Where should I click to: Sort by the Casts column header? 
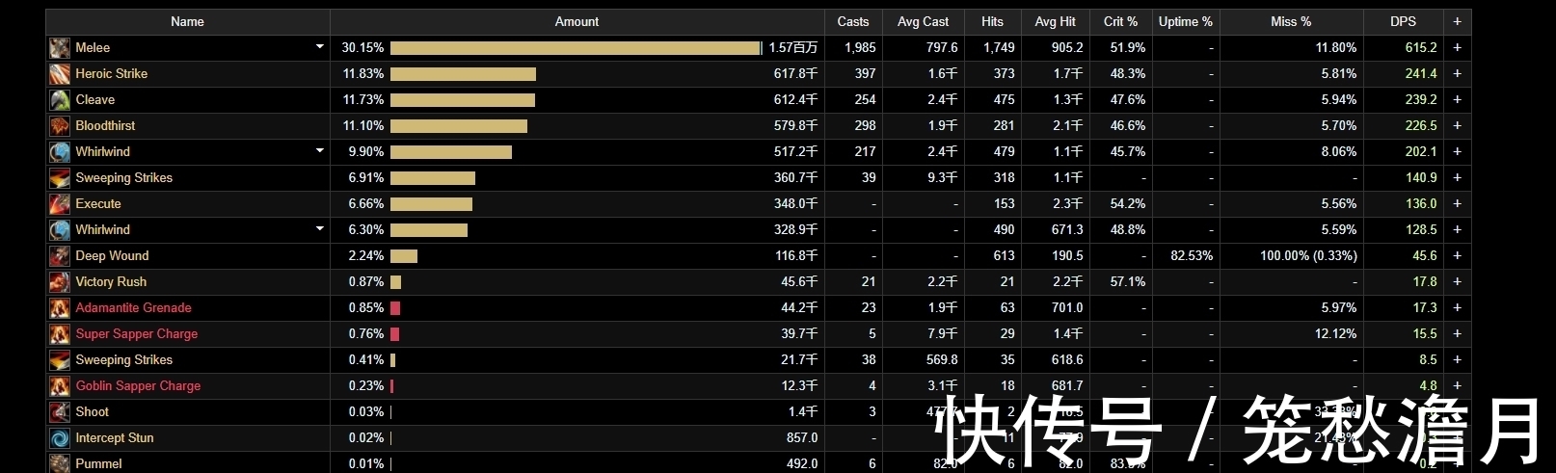[x=853, y=21]
